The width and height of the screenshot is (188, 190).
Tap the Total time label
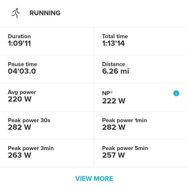point(115,36)
